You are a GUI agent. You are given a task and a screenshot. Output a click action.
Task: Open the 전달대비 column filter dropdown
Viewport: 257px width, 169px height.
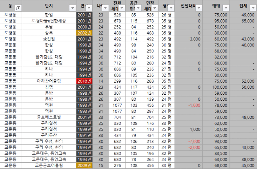coord(198,7)
